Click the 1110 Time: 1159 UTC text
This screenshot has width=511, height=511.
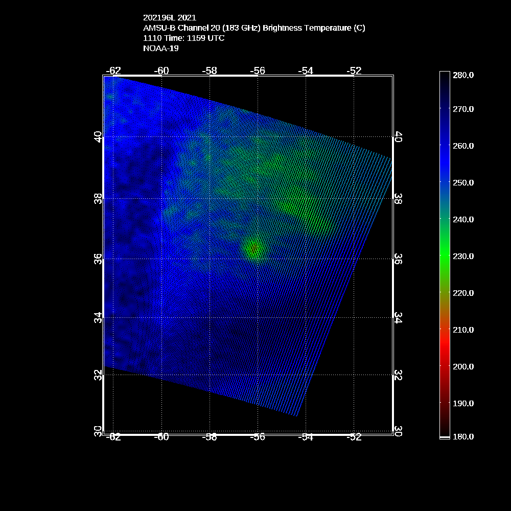(x=184, y=38)
